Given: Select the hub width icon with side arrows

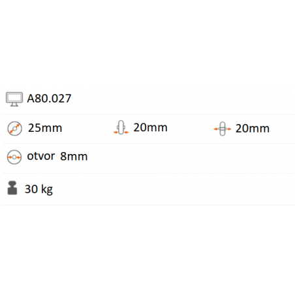Looking at the screenshot, I should (223, 129).
